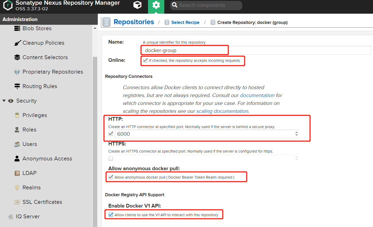Open the Administration gear icon
This screenshot has height=227, width=373.
pos(156,5)
